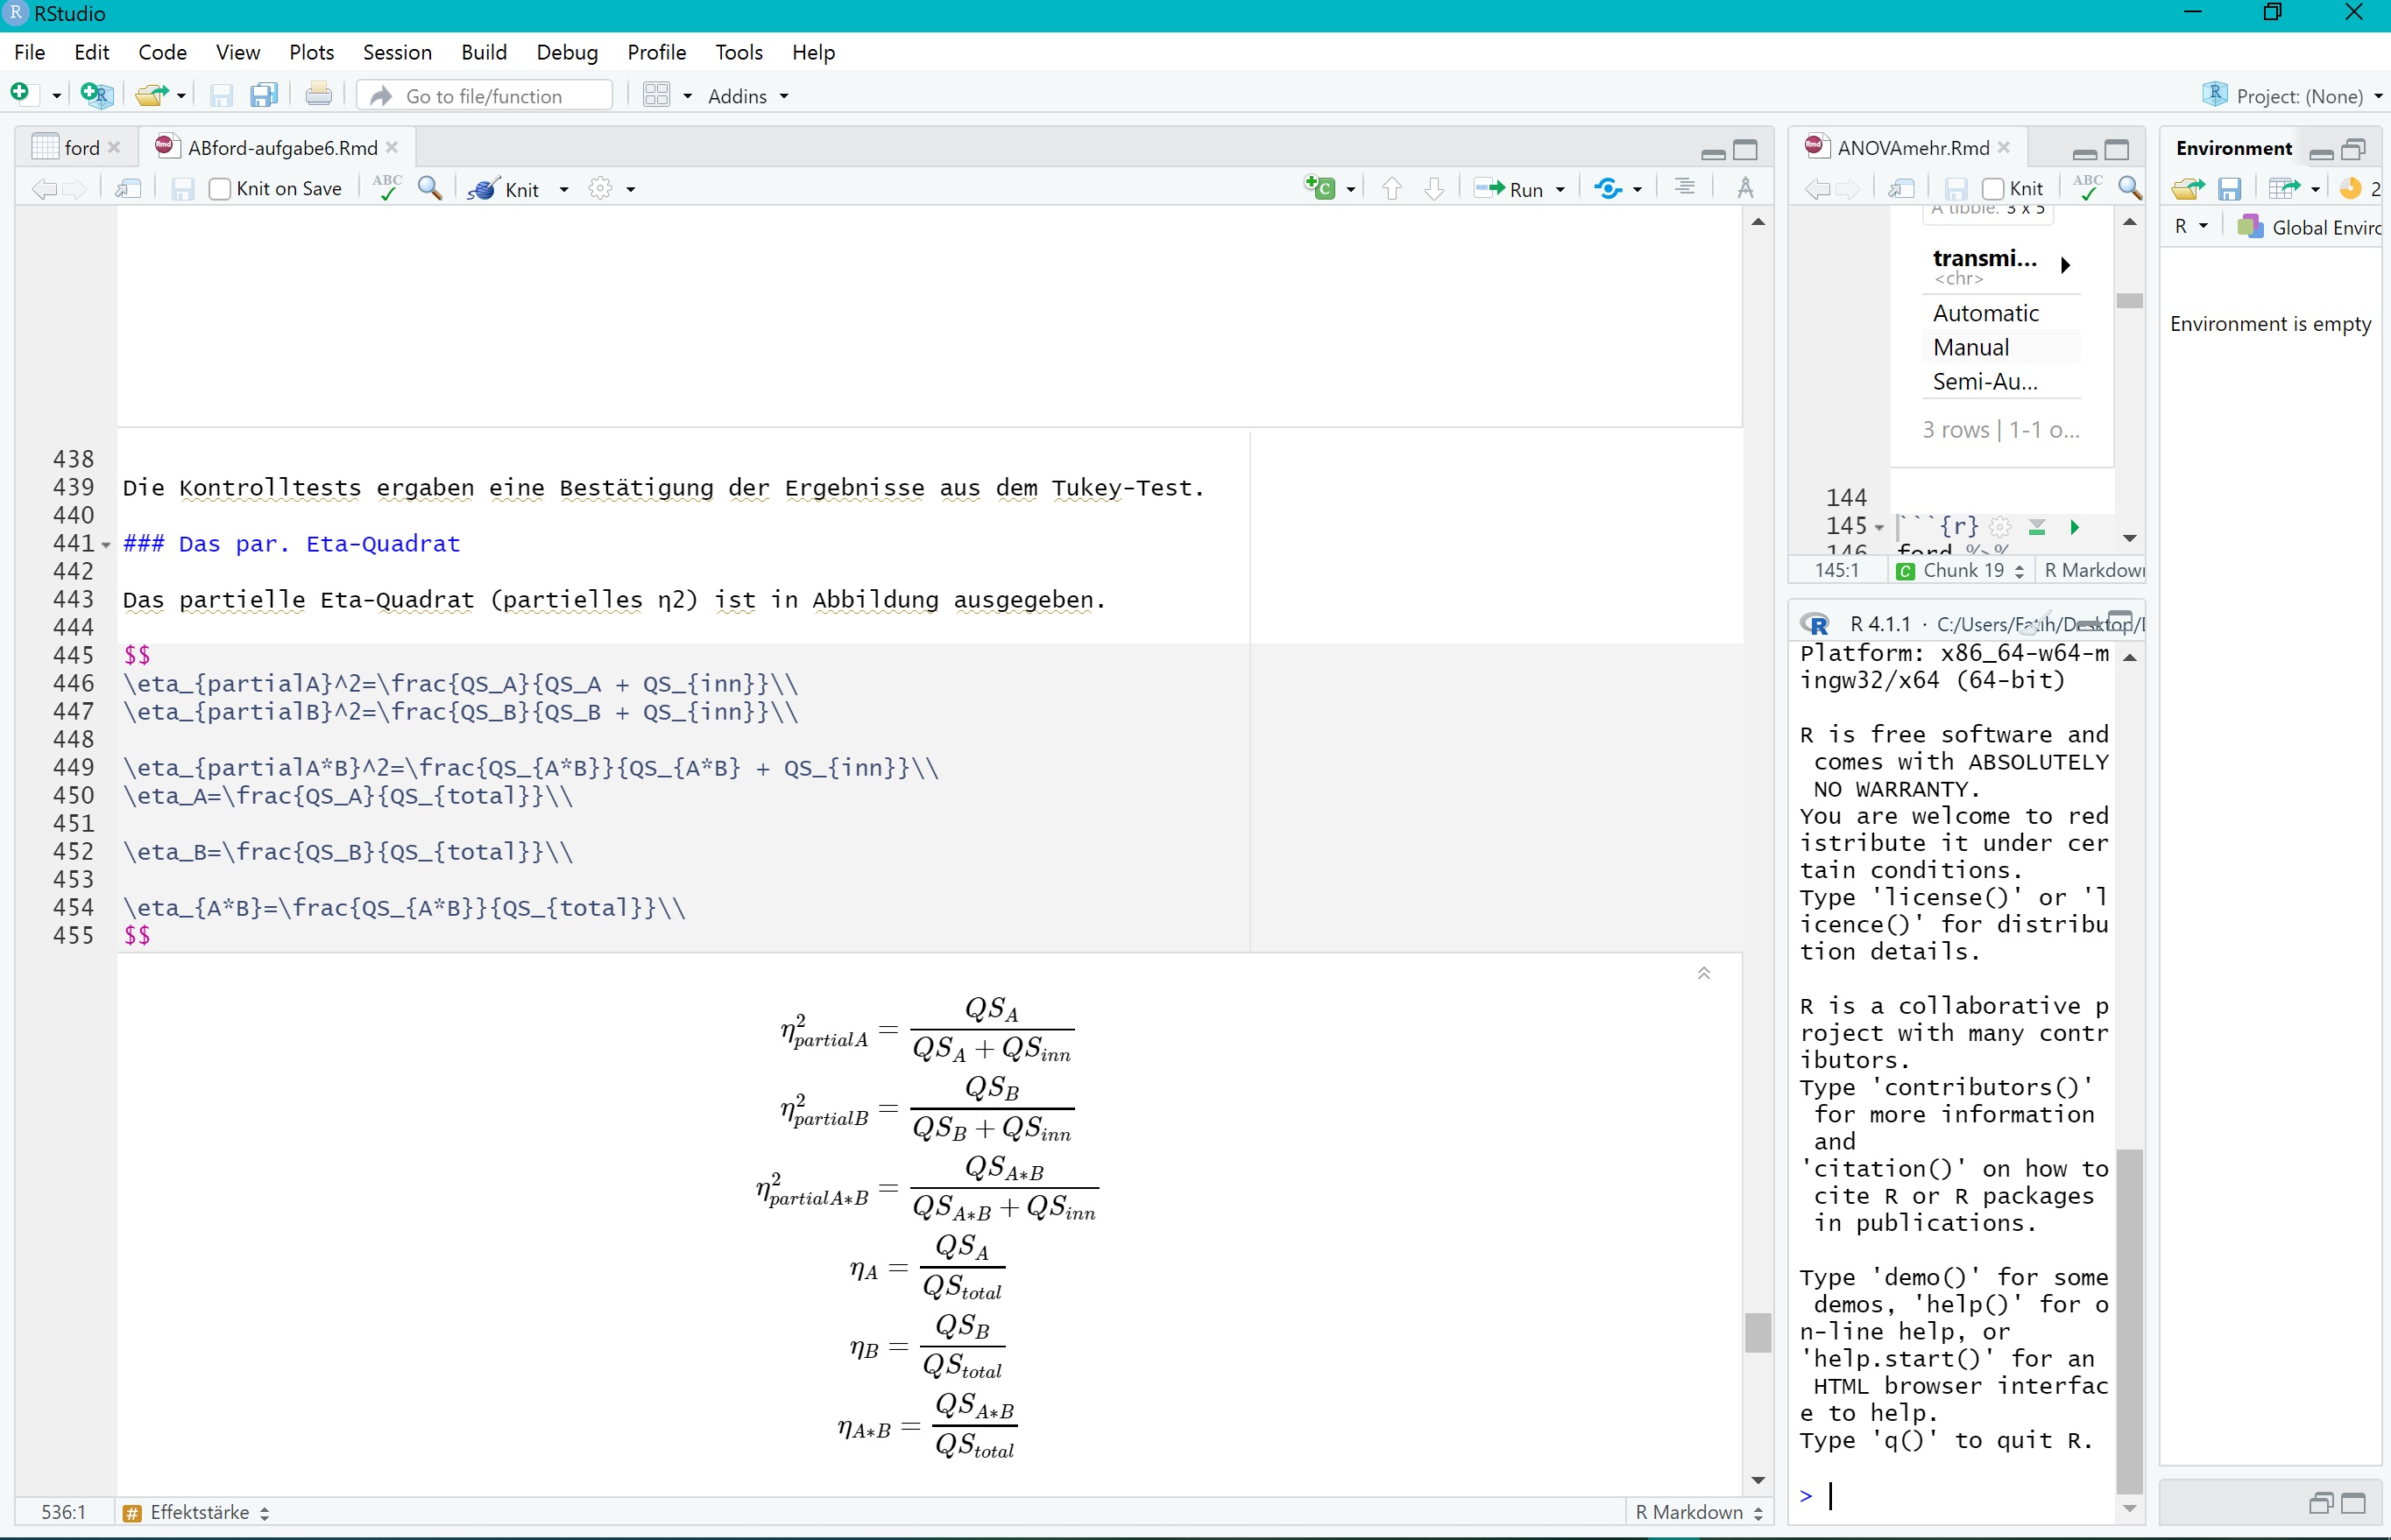This screenshot has height=1540, width=2391.
Task: Open chunk 145 options gear
Action: click(2000, 527)
